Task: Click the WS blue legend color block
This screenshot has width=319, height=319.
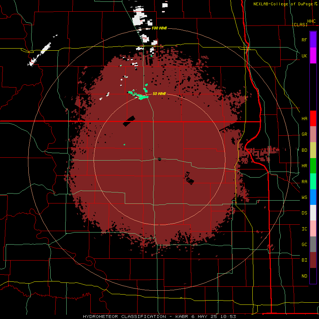Action: coord(313,197)
